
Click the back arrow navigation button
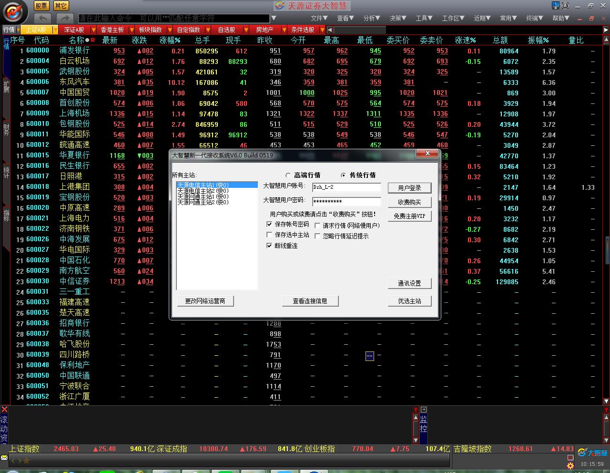coord(42,18)
